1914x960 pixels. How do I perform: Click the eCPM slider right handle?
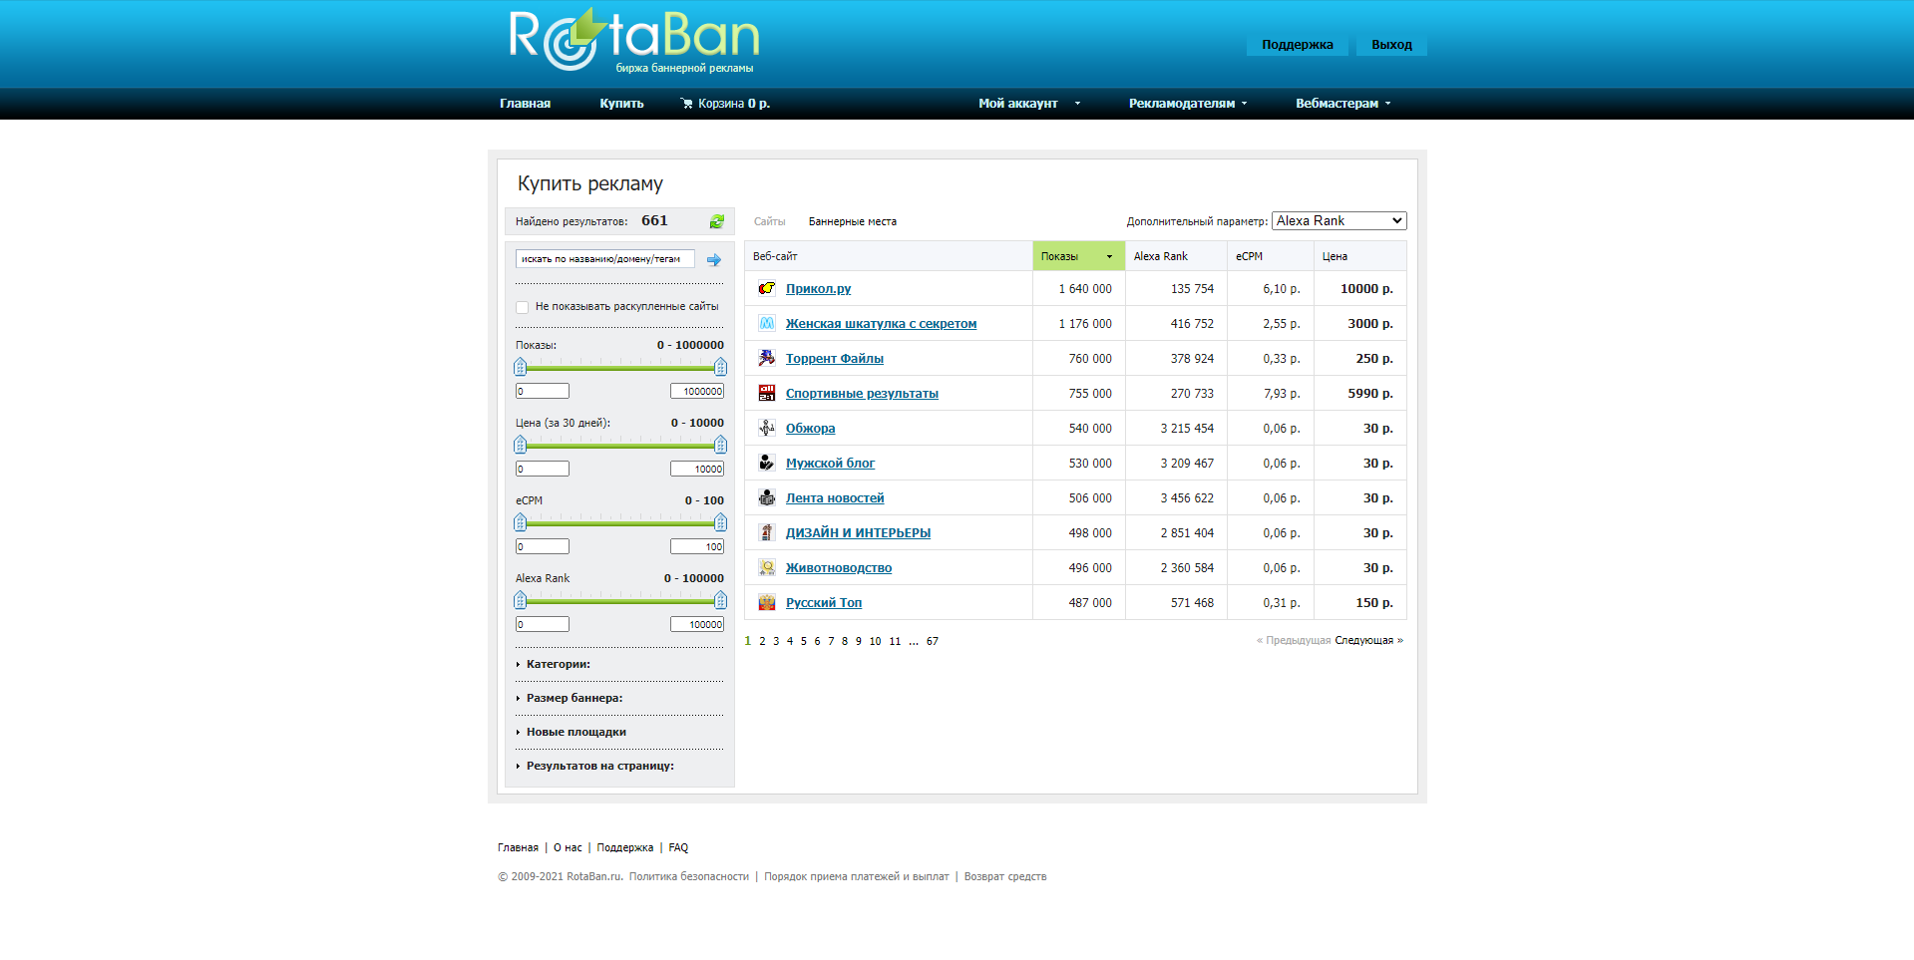[720, 522]
